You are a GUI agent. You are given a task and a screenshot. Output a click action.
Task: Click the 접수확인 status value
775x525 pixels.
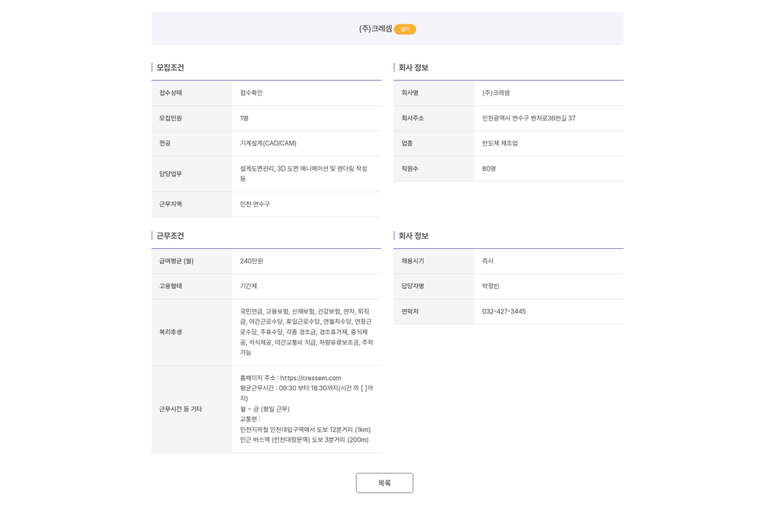(x=251, y=93)
